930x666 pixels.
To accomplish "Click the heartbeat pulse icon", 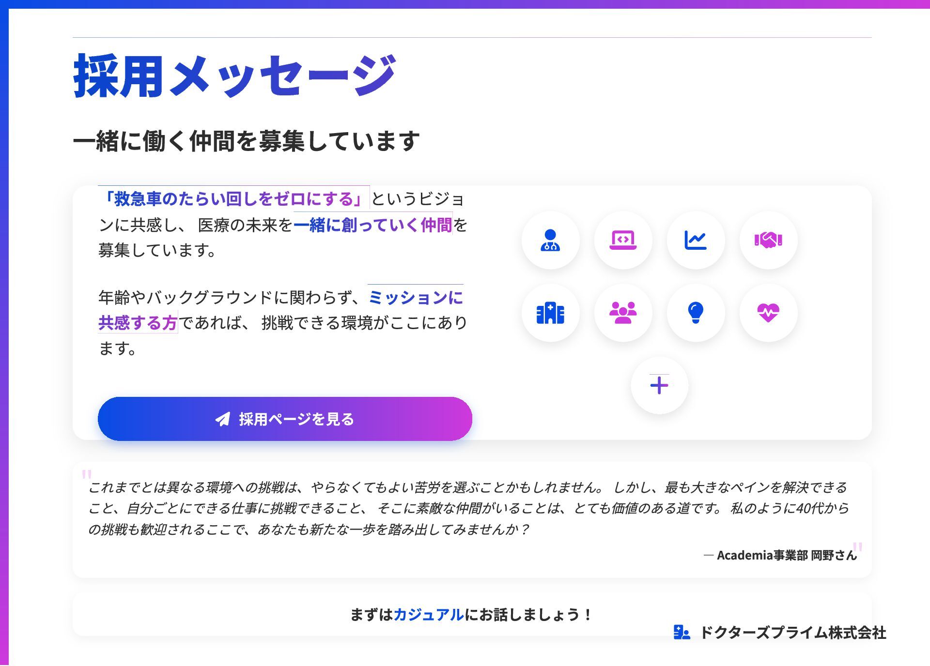I will pos(768,313).
